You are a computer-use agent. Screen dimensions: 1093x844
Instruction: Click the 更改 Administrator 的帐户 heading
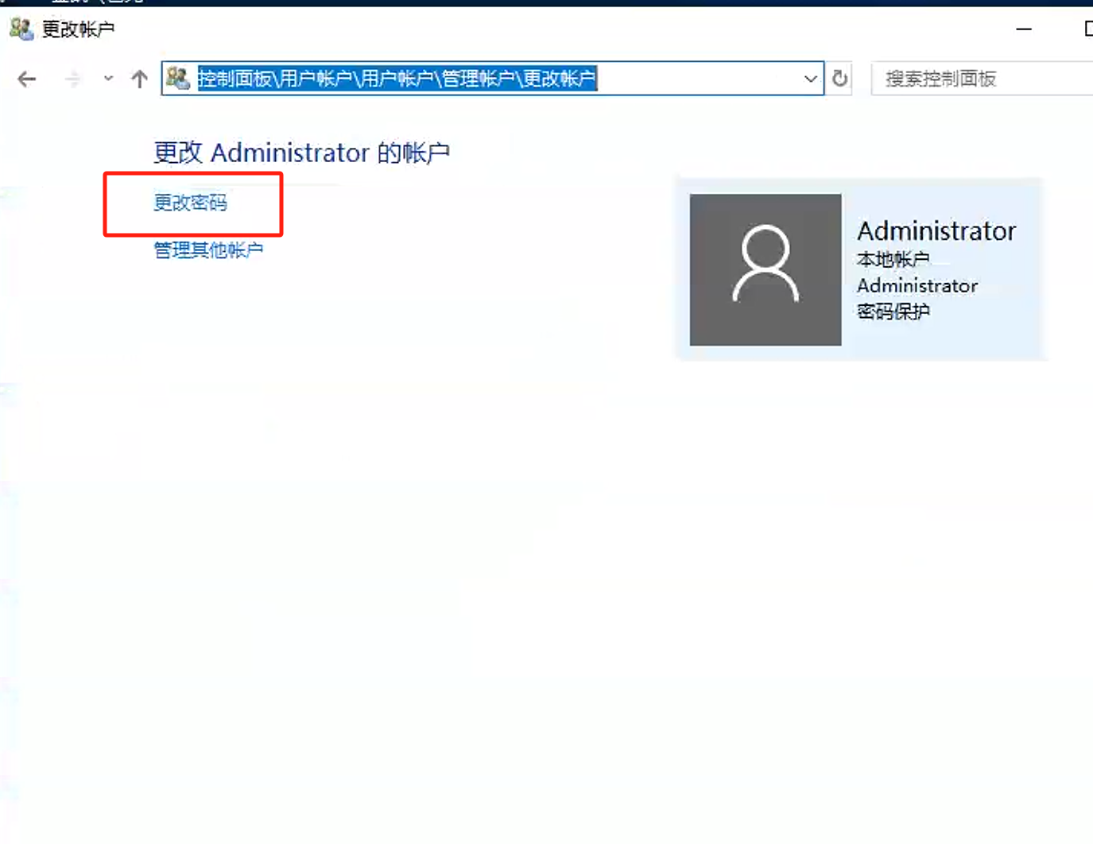tap(301, 152)
